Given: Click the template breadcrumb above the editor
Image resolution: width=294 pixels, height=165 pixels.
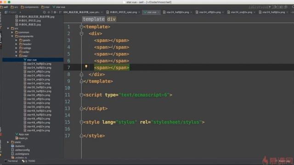Looking at the screenshot, I should [94, 19].
